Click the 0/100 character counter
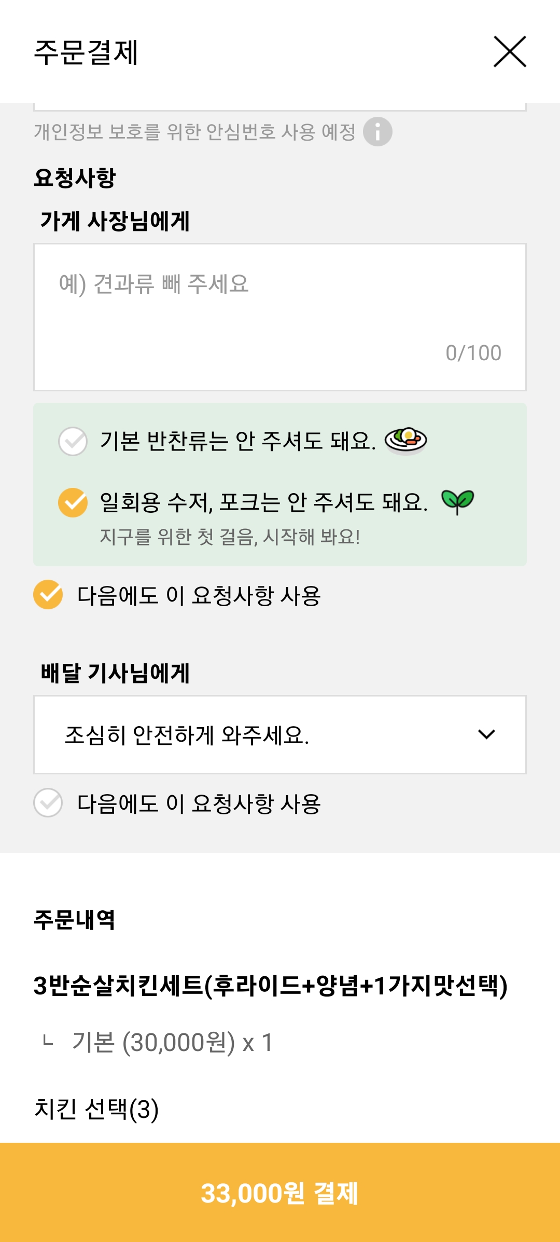Image resolution: width=560 pixels, height=1242 pixels. (473, 353)
